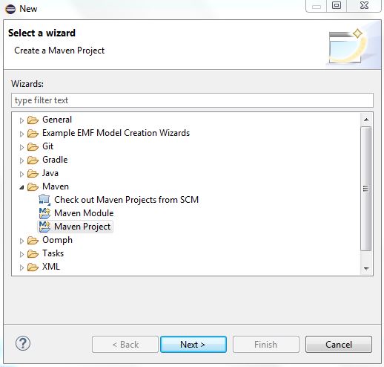Click the disabled Back button
Screen dimensions: 384x367
(125, 344)
